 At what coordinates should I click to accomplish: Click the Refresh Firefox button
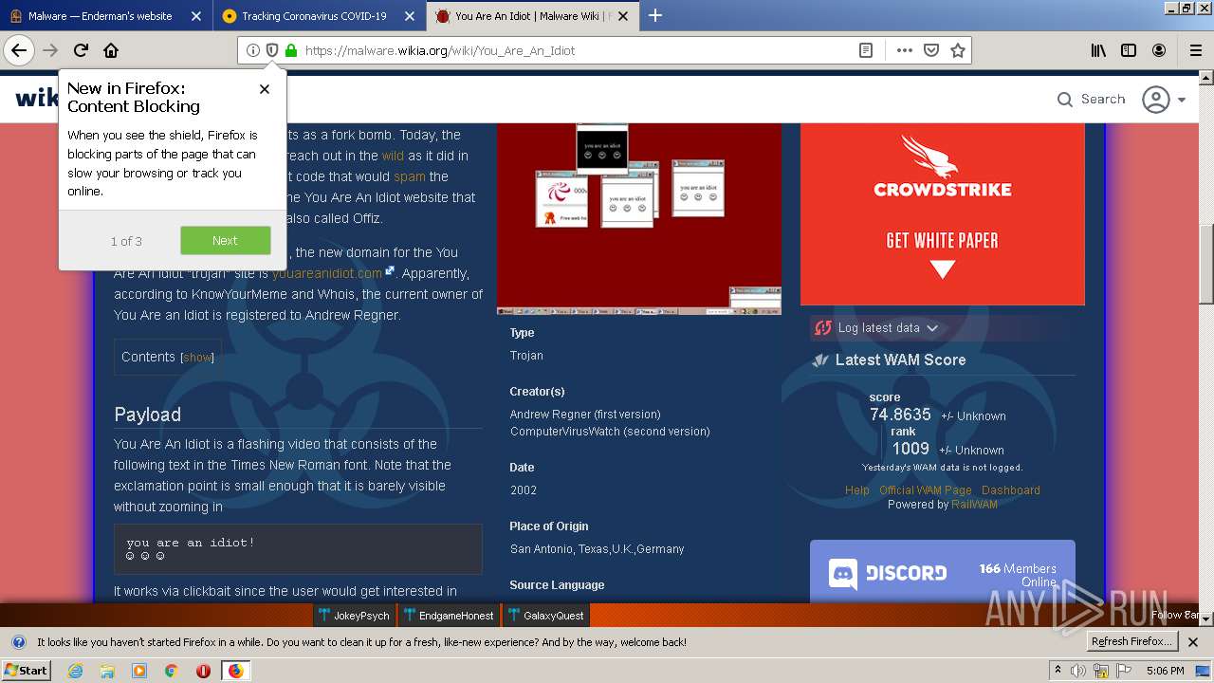coord(1131,641)
